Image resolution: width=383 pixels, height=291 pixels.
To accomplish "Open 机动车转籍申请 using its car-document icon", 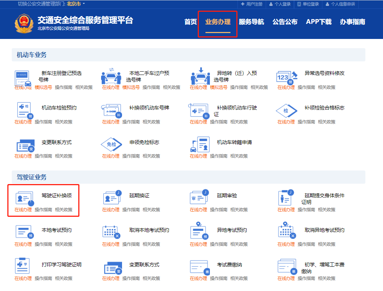I will (199, 145).
